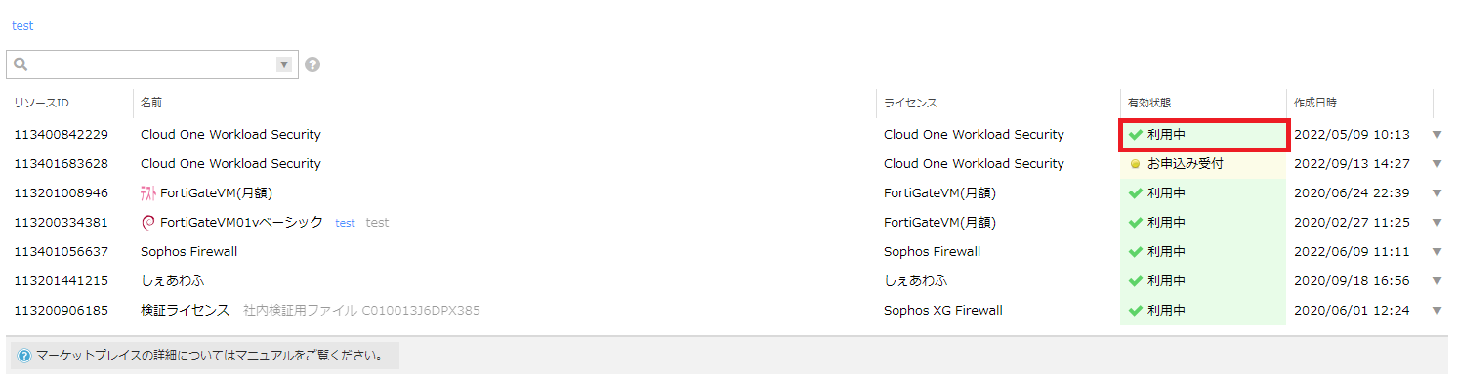Click the magnifier icon in search field

21,64
